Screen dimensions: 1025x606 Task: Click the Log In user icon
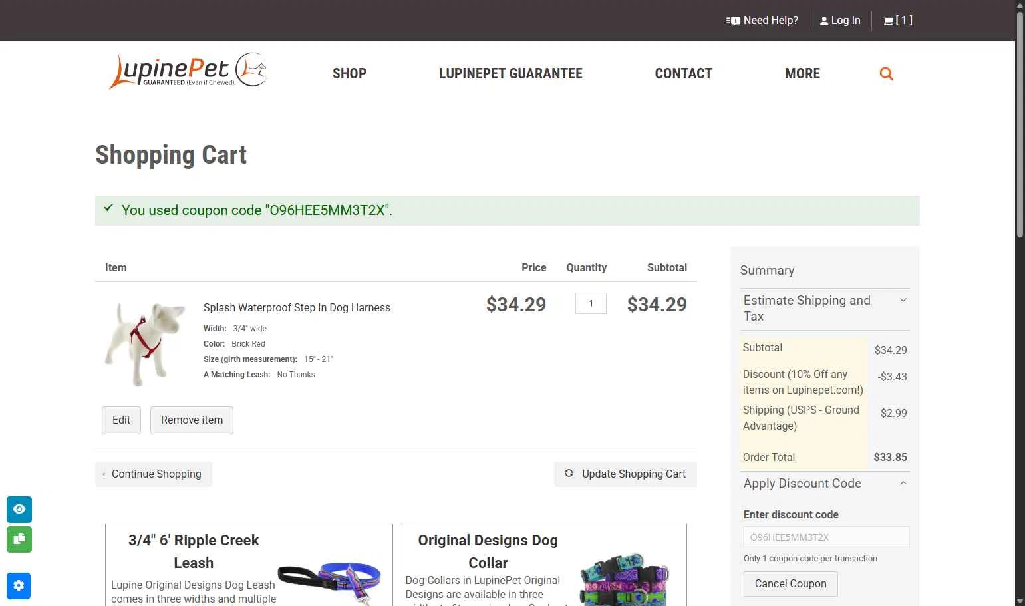pos(824,21)
